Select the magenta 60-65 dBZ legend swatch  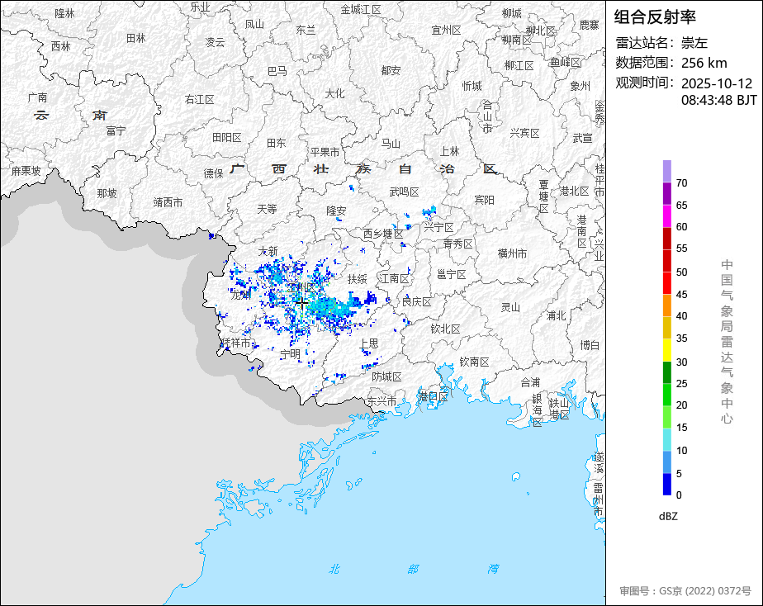(x=666, y=216)
